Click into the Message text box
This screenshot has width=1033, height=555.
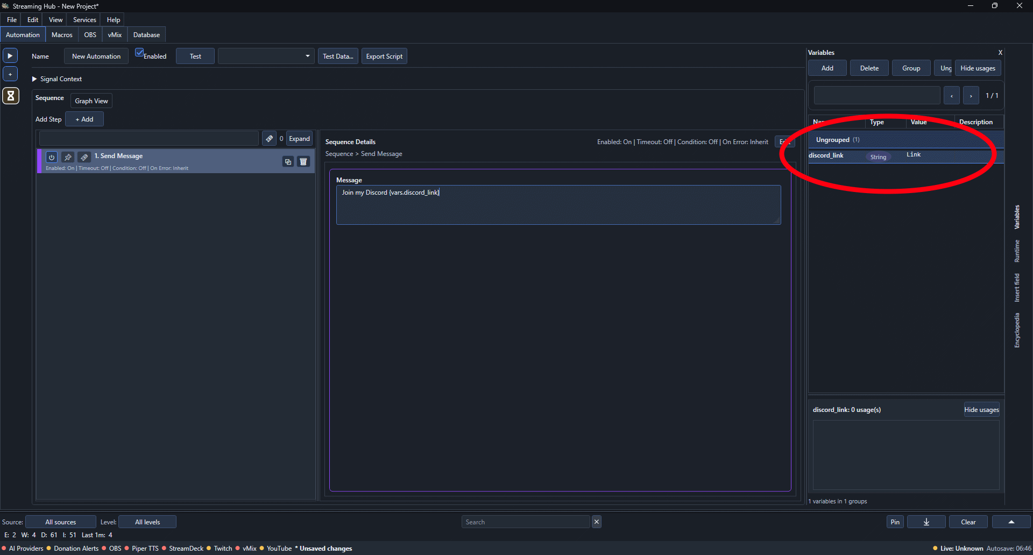click(558, 205)
